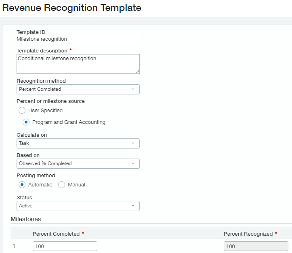The width and height of the screenshot is (292, 253).
Task: Expand the Calculate on dropdown
Action: (x=78, y=143)
